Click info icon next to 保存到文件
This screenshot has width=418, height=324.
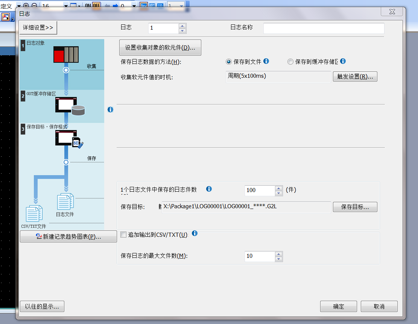click(x=266, y=61)
